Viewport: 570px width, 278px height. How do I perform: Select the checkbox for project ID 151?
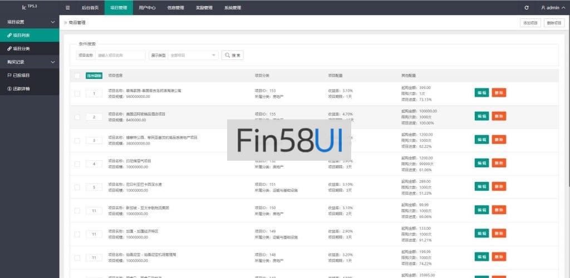click(x=77, y=187)
